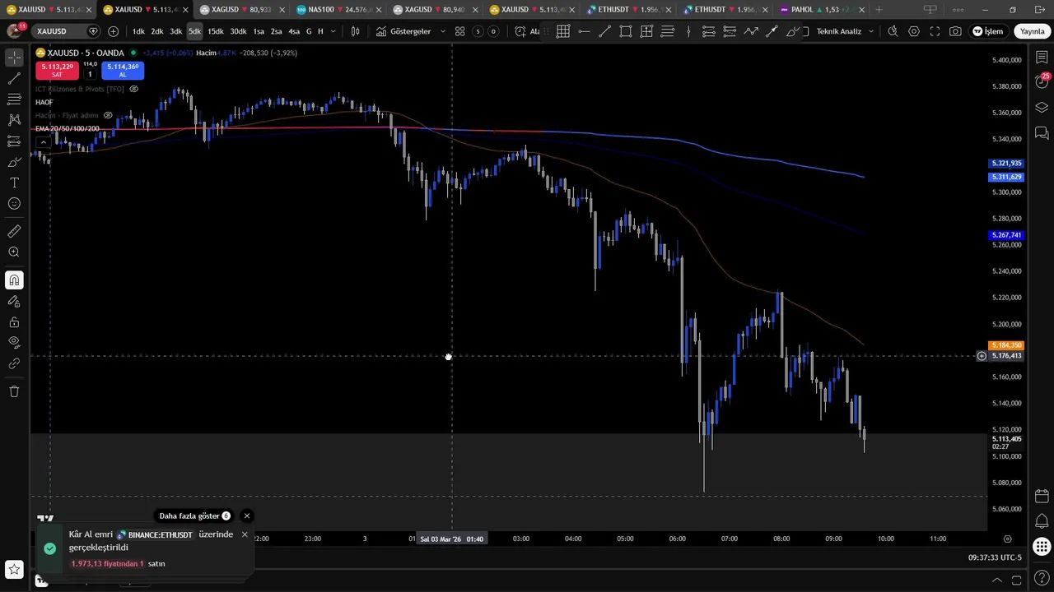Activate the zoom in tool

[x=14, y=252]
